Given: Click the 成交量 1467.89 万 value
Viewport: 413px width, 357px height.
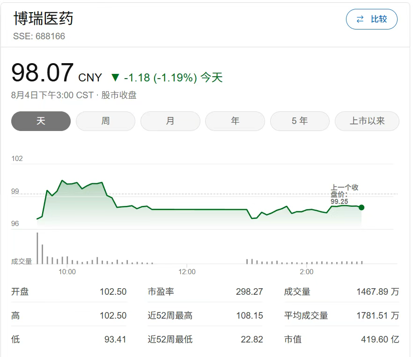Looking at the screenshot, I should pyautogui.click(x=377, y=291).
